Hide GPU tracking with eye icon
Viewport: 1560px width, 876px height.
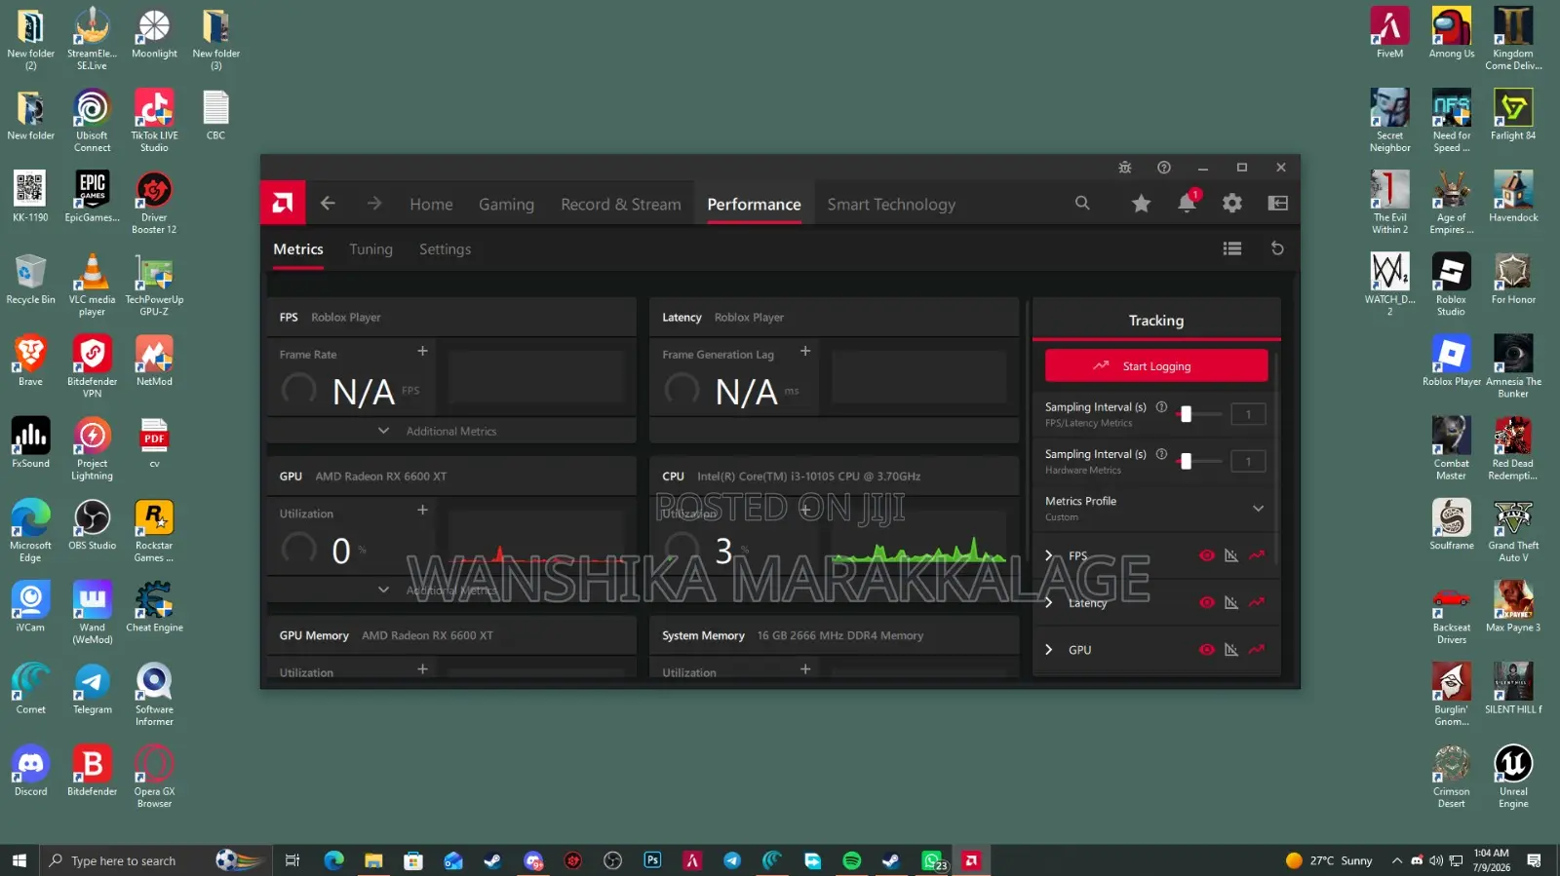[1207, 650]
